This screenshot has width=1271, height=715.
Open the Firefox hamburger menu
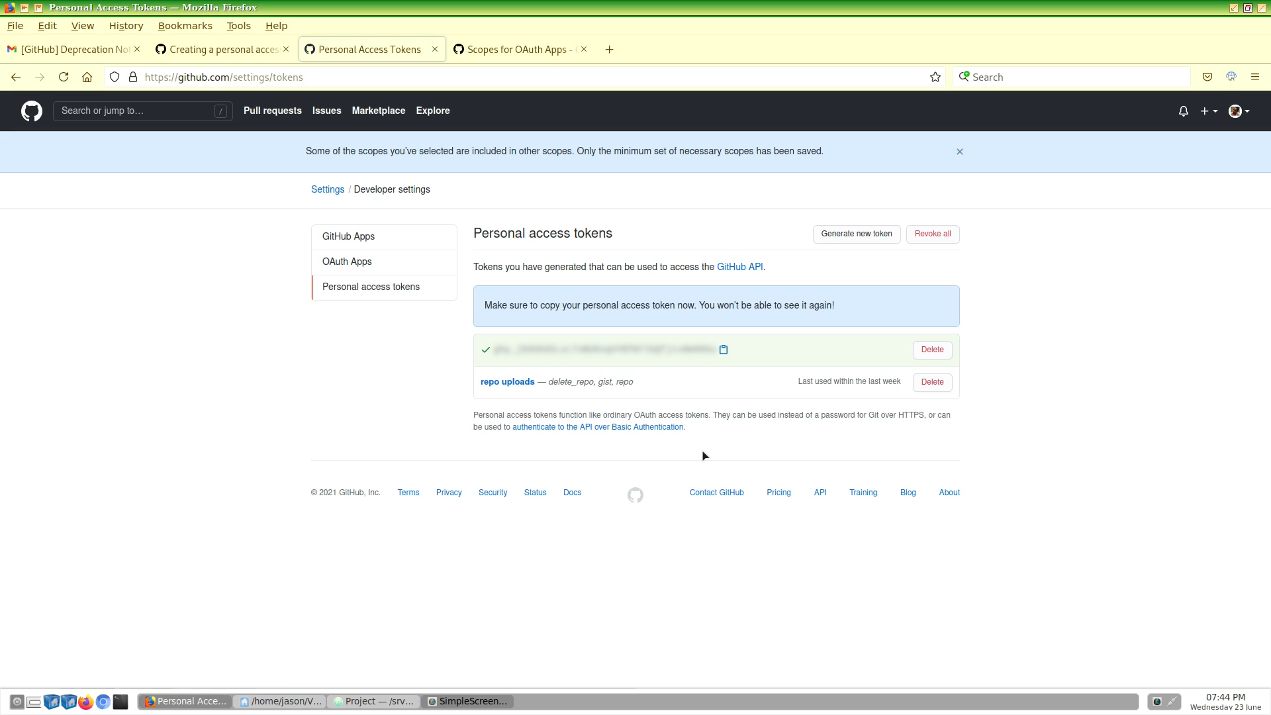[x=1254, y=77]
